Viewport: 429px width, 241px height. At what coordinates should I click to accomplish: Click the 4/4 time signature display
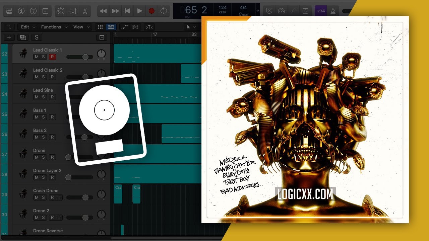(243, 7)
